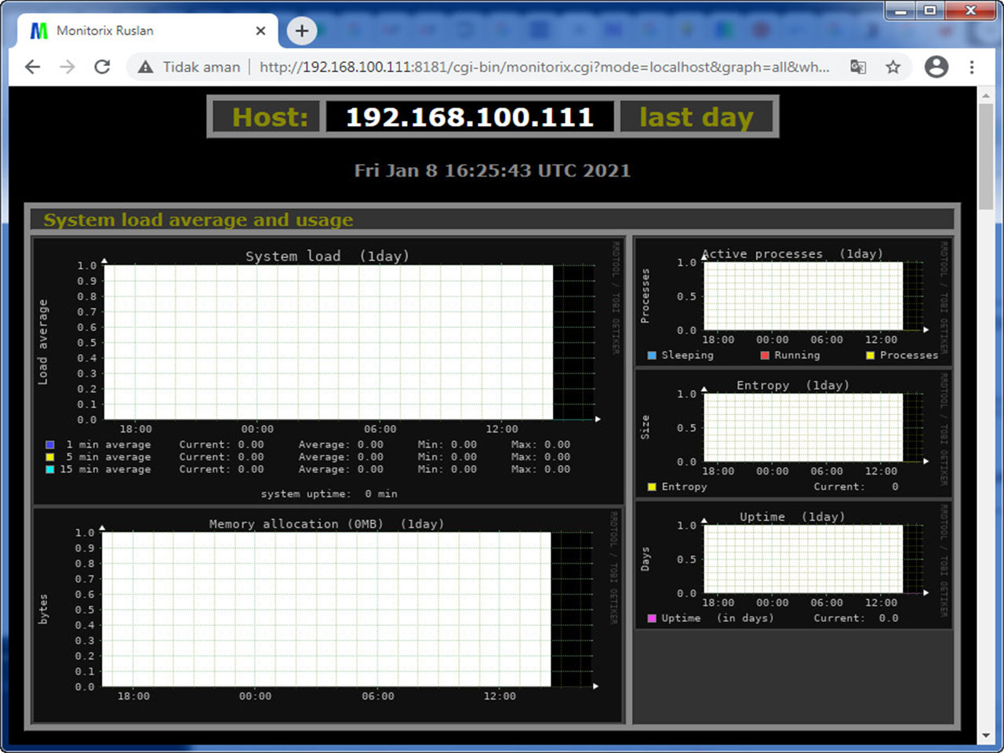Open the Uptime graph
The image size is (1004, 753).
coord(802,558)
